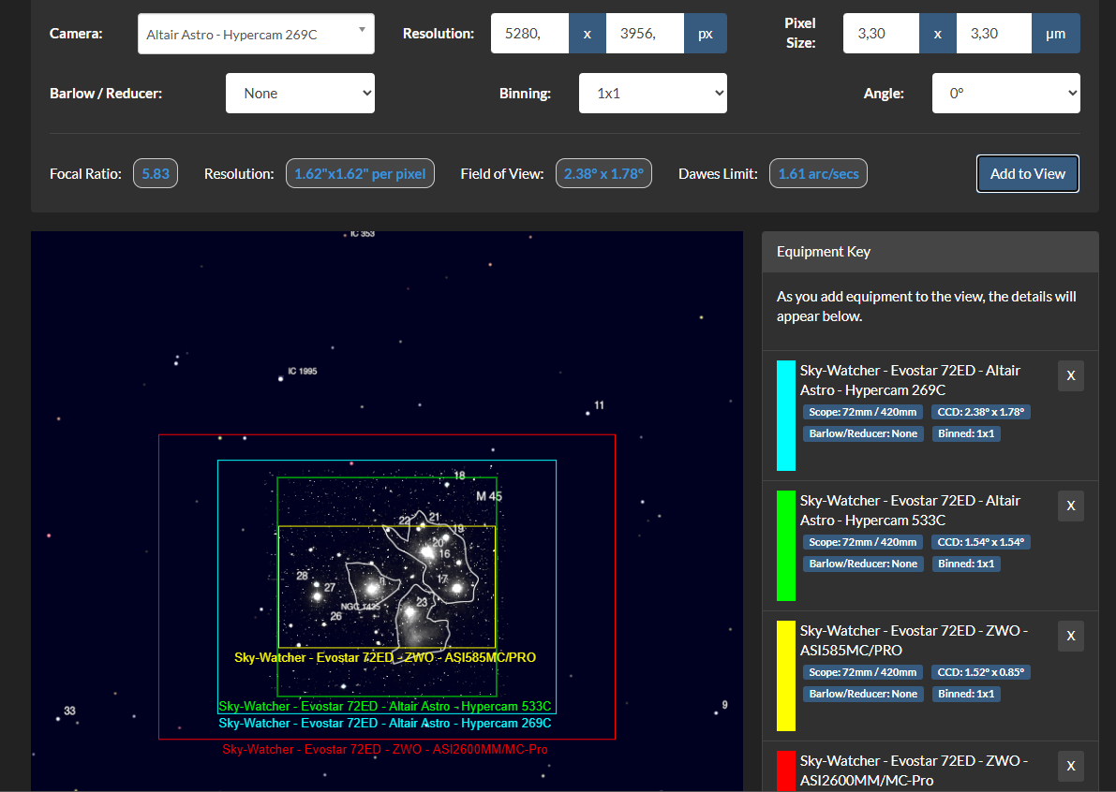The width and height of the screenshot is (1116, 792).
Task: Click the second pixel size field 3,30
Action: pyautogui.click(x=993, y=34)
